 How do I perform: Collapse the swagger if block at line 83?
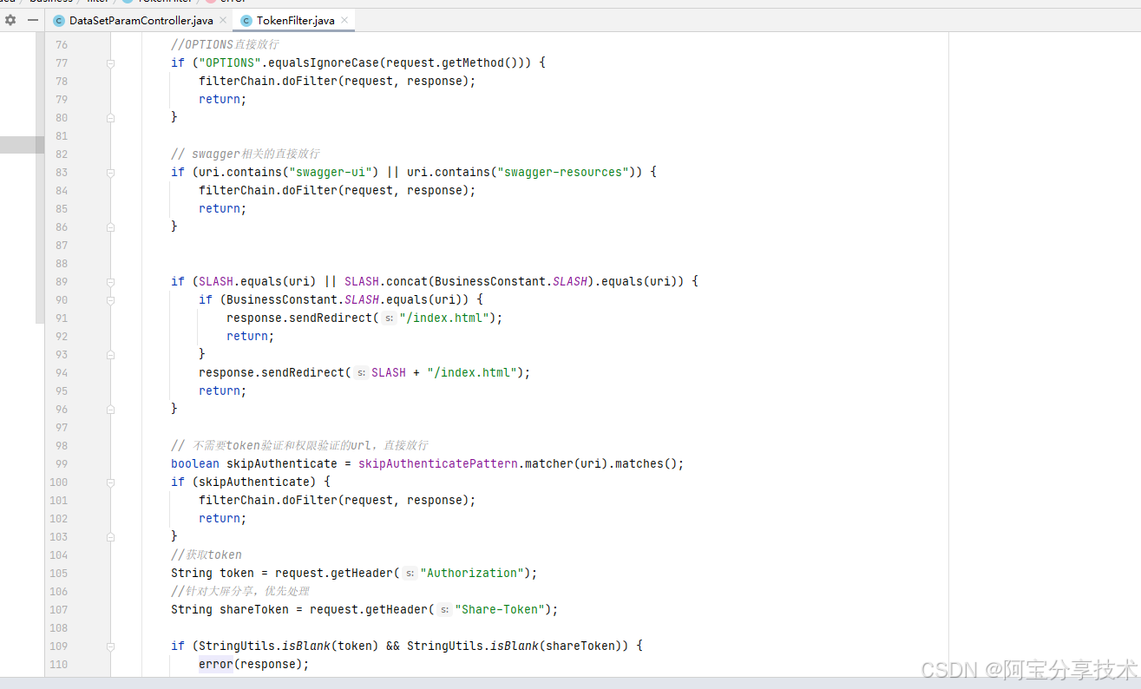[110, 173]
